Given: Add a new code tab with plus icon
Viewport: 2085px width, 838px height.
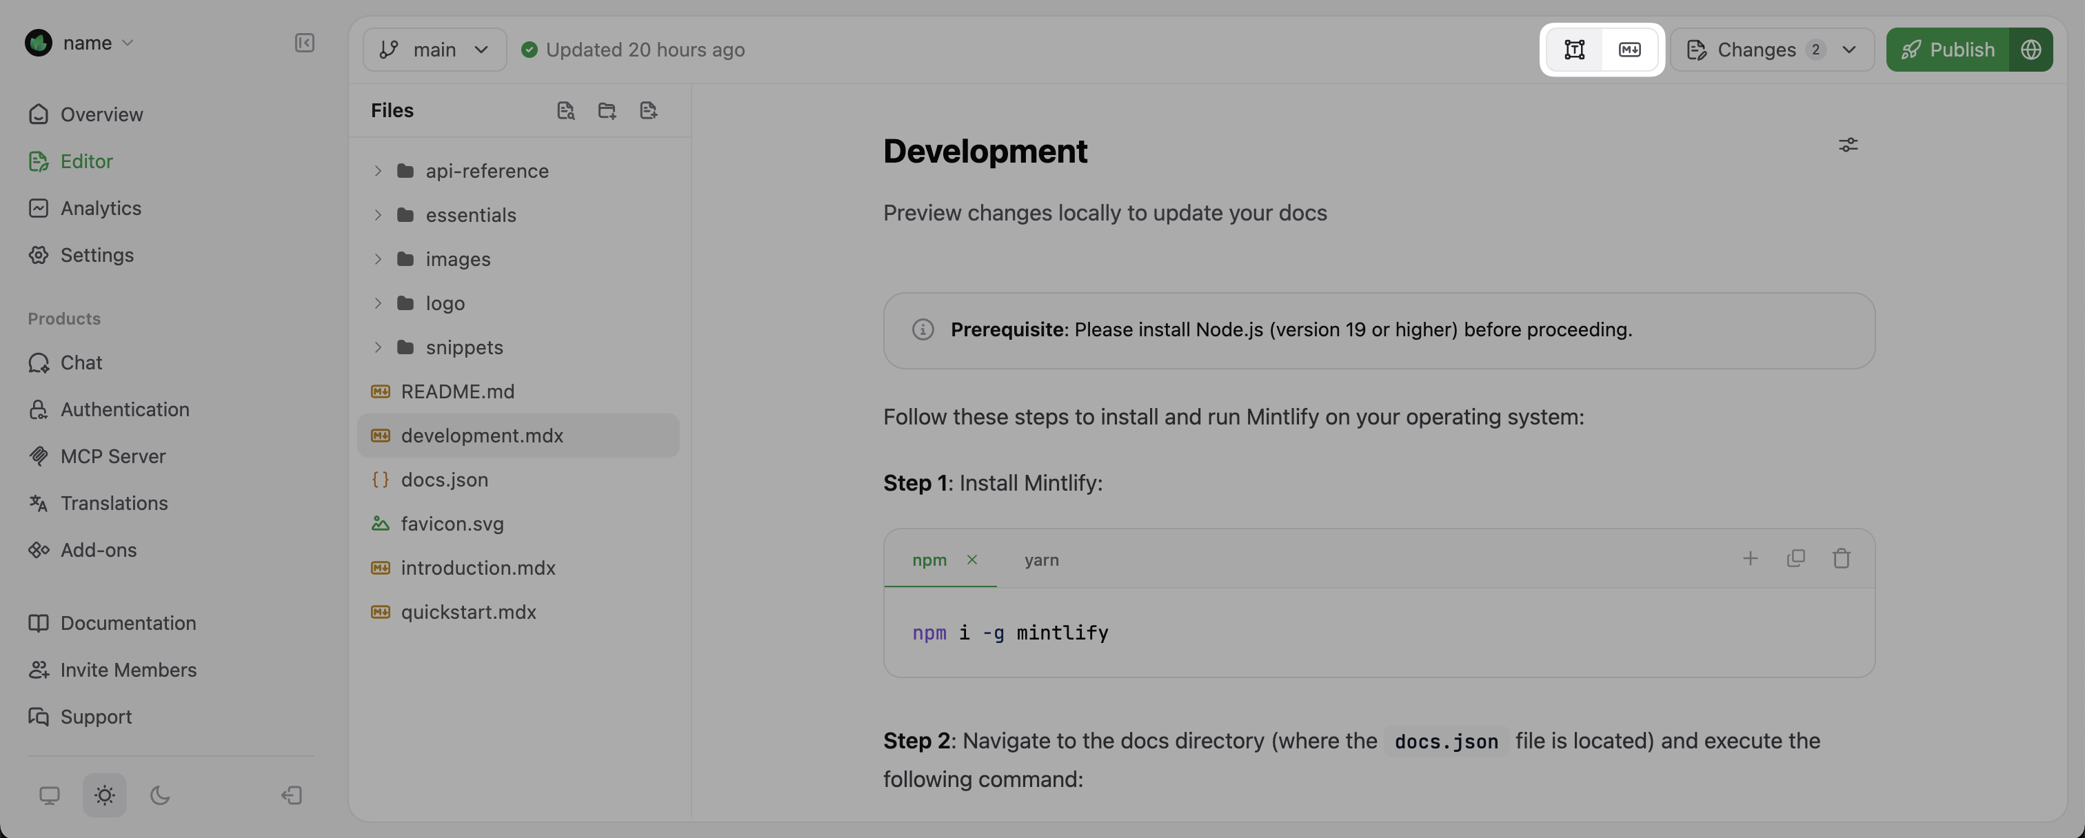Looking at the screenshot, I should tap(1751, 558).
